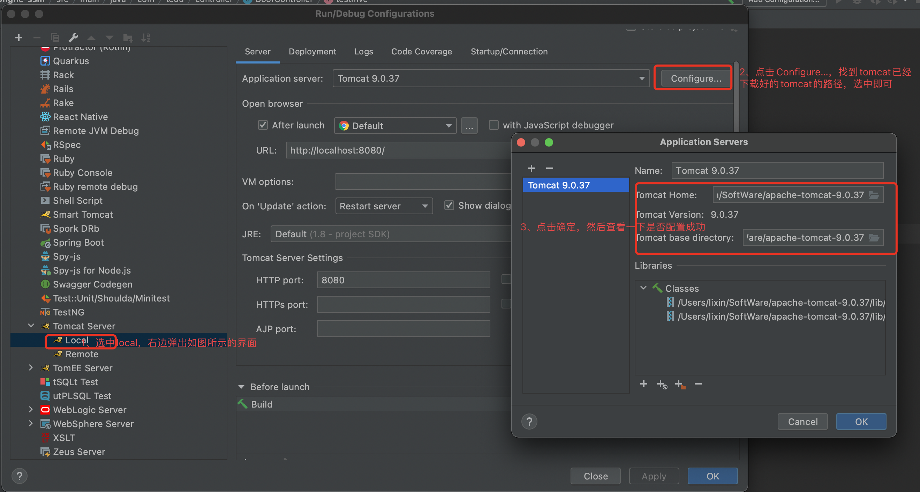Click the browser ellipsis browse button
The height and width of the screenshot is (492, 920).
tap(469, 126)
